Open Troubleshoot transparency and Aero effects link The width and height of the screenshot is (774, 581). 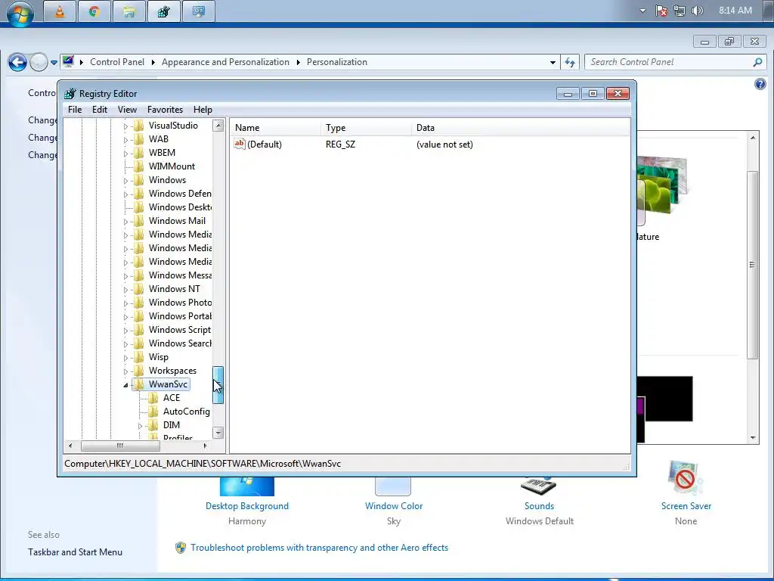319,548
